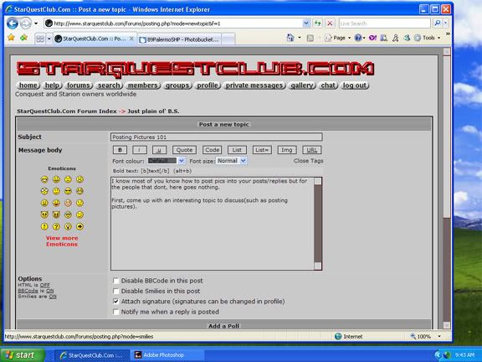482x362 pixels.
Task: Click the Code BBCode button
Action: pyautogui.click(x=212, y=150)
